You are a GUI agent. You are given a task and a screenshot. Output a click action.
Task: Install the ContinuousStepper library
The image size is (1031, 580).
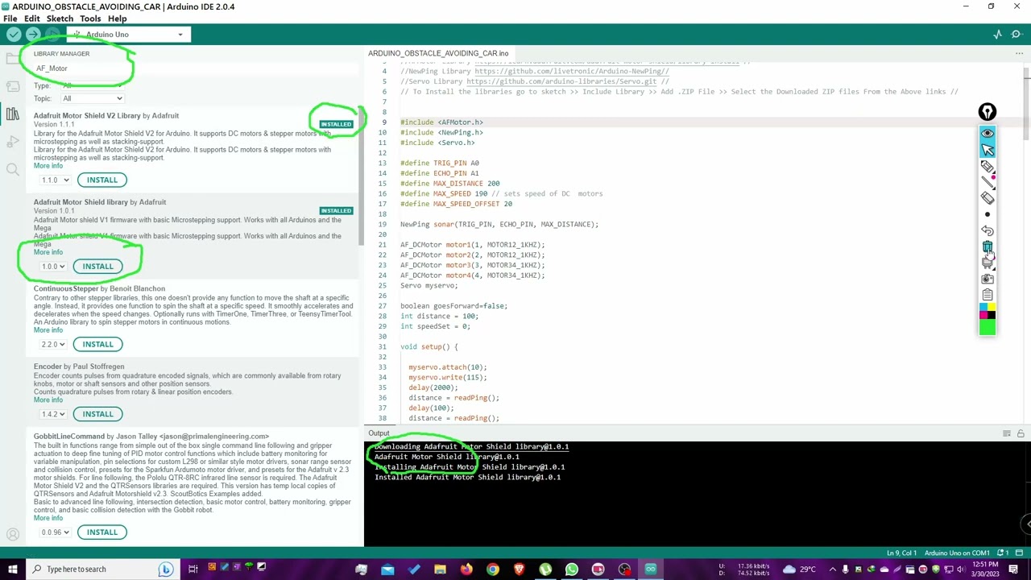97,345
